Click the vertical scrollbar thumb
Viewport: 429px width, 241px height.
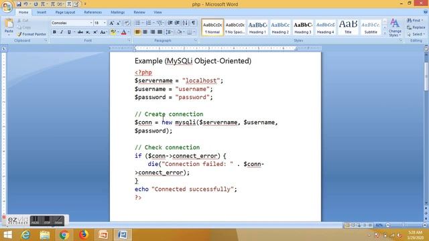point(426,76)
